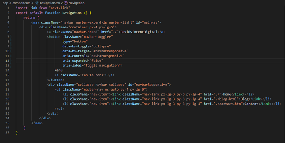Click the DavidVincentDigital brand text
Viewport: 285px width, 143px height.
139,32
